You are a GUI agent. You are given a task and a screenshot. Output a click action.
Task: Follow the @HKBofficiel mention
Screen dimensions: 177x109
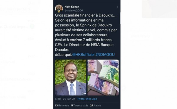[83, 55]
